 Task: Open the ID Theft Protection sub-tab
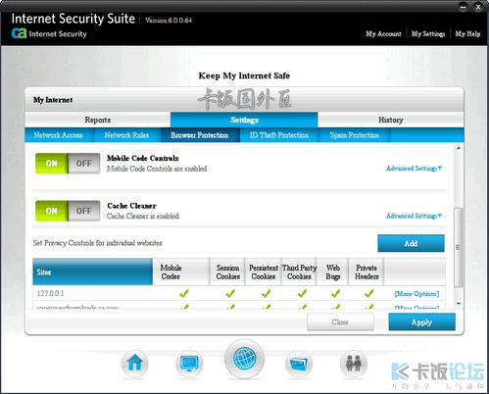[279, 135]
